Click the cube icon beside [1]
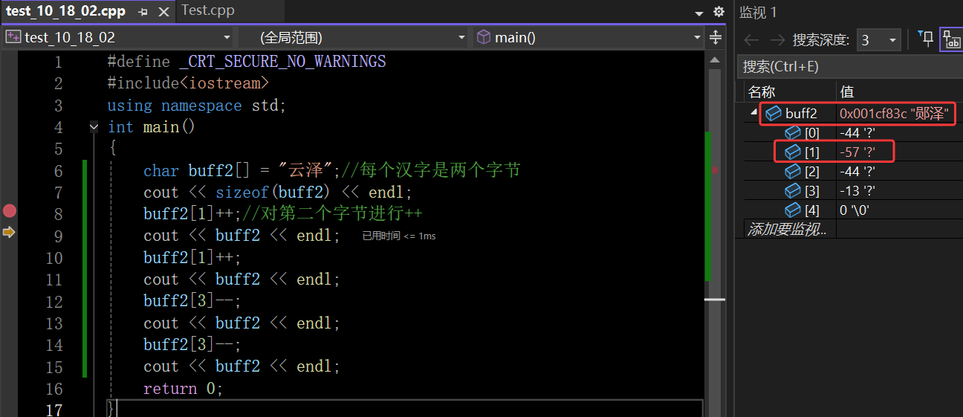This screenshot has height=417, width=963. (x=794, y=152)
